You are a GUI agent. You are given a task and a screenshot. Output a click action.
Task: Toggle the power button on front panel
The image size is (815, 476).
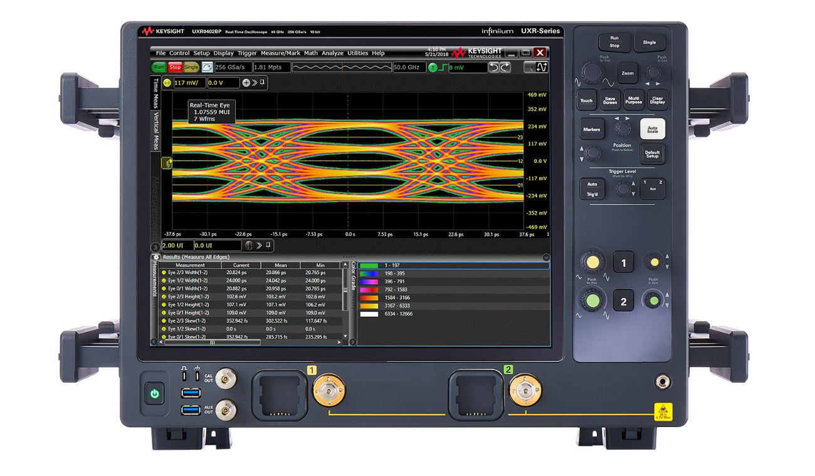tap(154, 394)
